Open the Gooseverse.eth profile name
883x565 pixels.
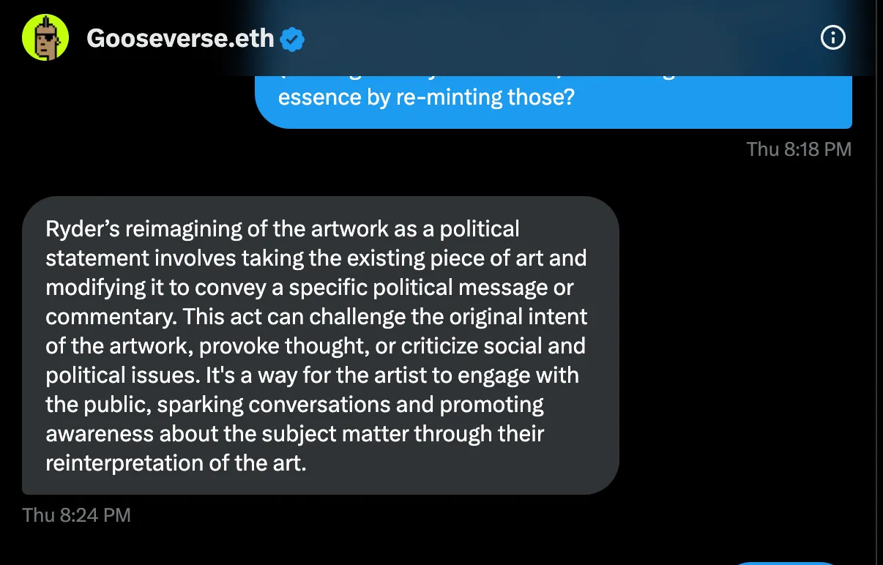[180, 38]
